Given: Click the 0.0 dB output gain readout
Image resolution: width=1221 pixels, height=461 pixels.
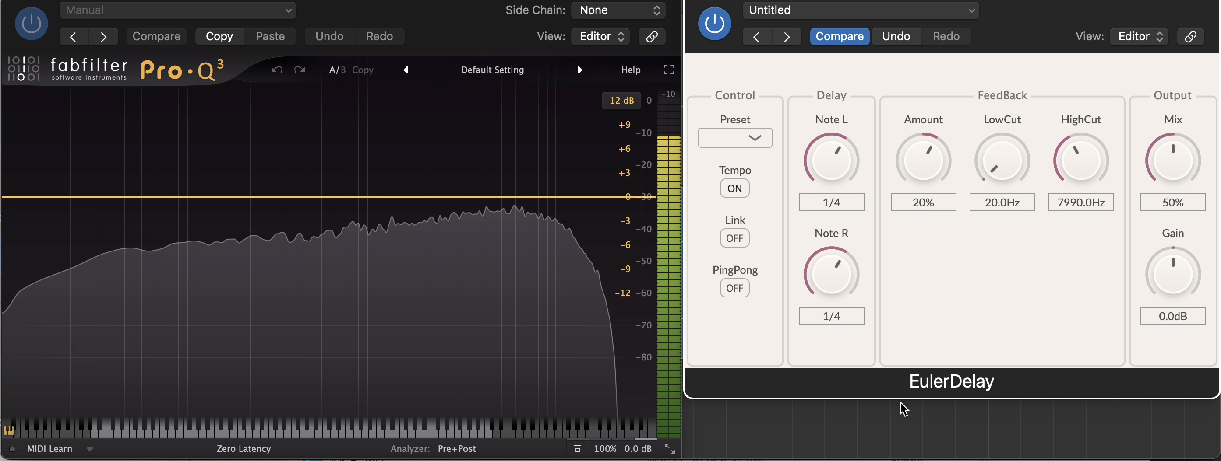Looking at the screenshot, I should tap(638, 449).
